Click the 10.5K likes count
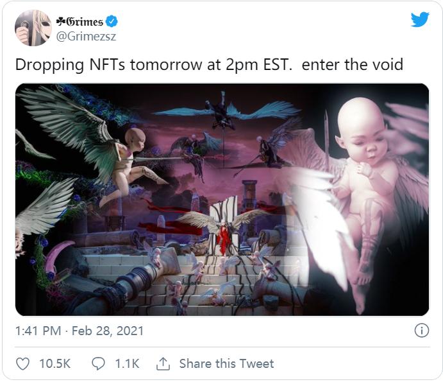Image resolution: width=443 pixels, height=382 pixels. click(x=54, y=364)
